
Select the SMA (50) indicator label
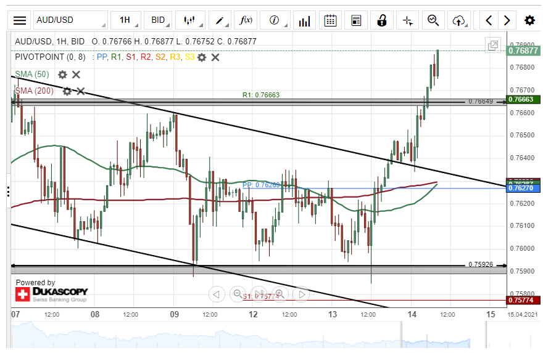point(32,75)
